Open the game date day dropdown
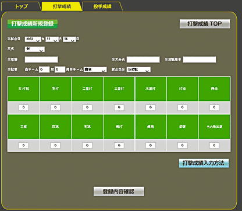 69,39
